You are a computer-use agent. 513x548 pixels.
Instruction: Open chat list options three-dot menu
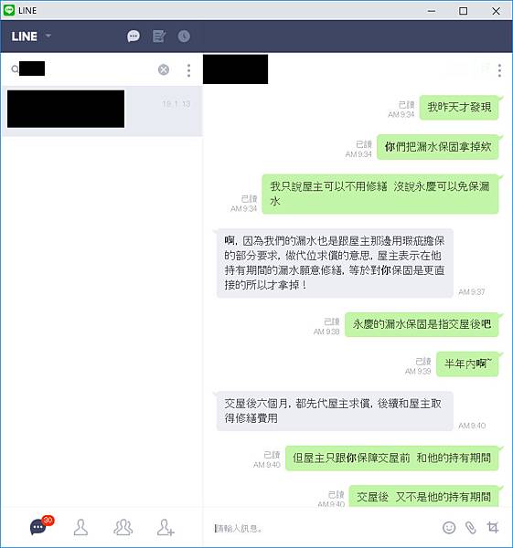[x=188, y=70]
